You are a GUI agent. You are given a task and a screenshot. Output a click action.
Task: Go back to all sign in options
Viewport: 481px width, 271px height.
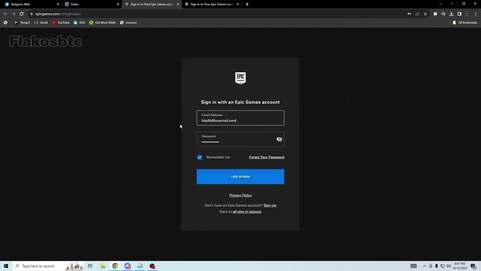247,212
